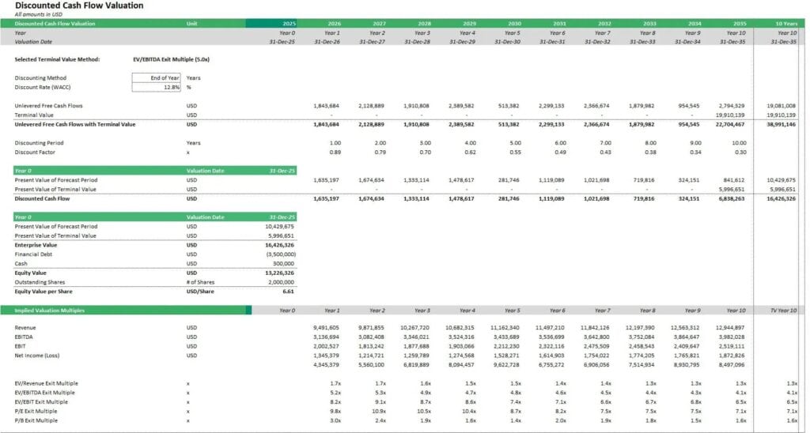Click the discount factor 0.89 cell

click(335, 152)
